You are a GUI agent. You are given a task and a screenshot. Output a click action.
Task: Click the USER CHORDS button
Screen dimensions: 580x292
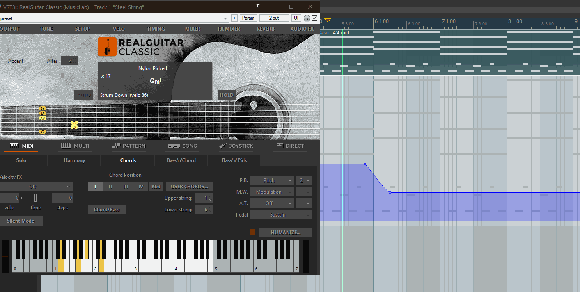[190, 187]
